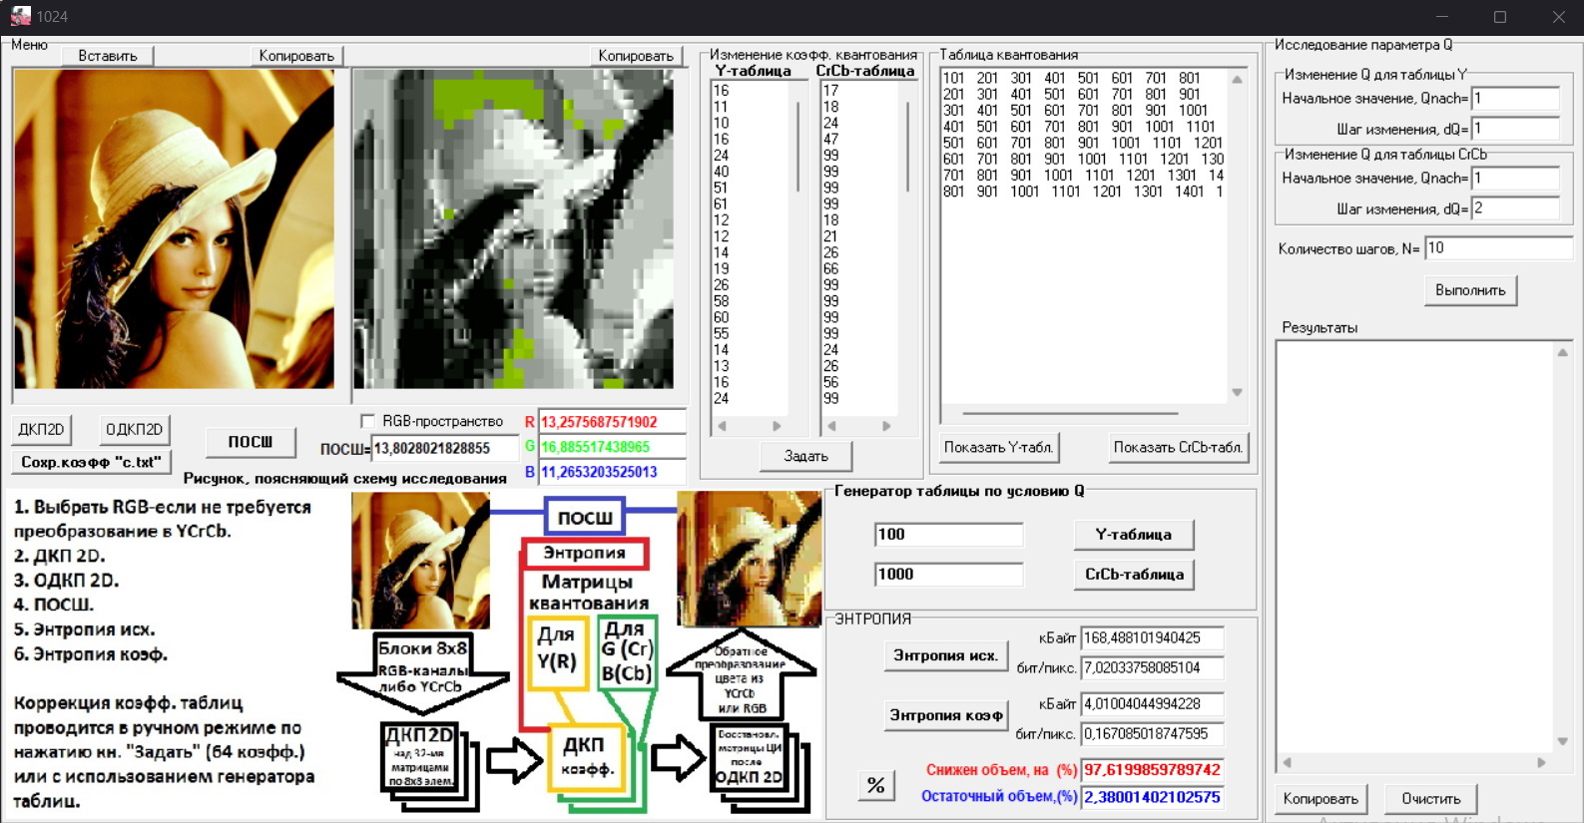The height and width of the screenshot is (823, 1584).
Task: Click the percent (%) button
Action: coord(875,785)
